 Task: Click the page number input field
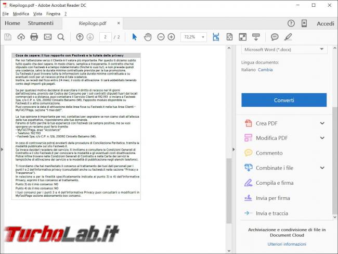[105, 37]
